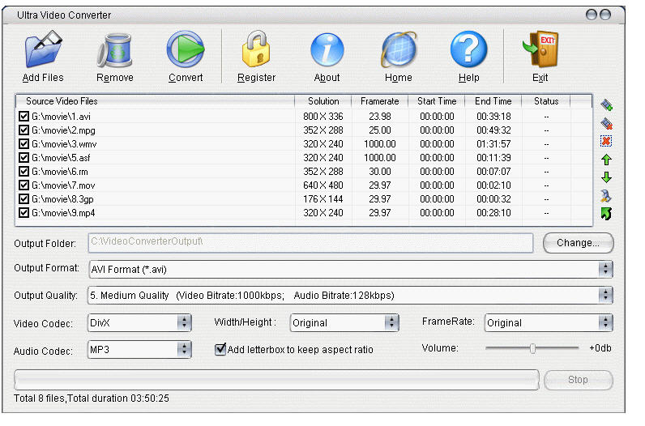Click the left round title bar button

click(591, 15)
